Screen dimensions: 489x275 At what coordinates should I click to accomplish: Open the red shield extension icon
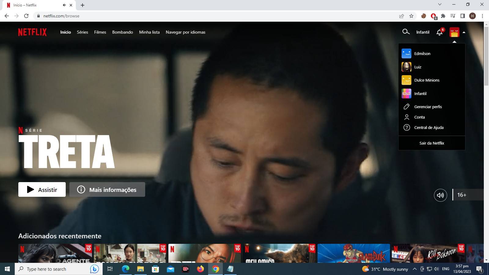pos(434,16)
